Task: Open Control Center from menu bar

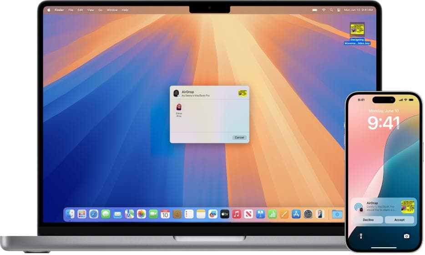Action: coord(338,10)
